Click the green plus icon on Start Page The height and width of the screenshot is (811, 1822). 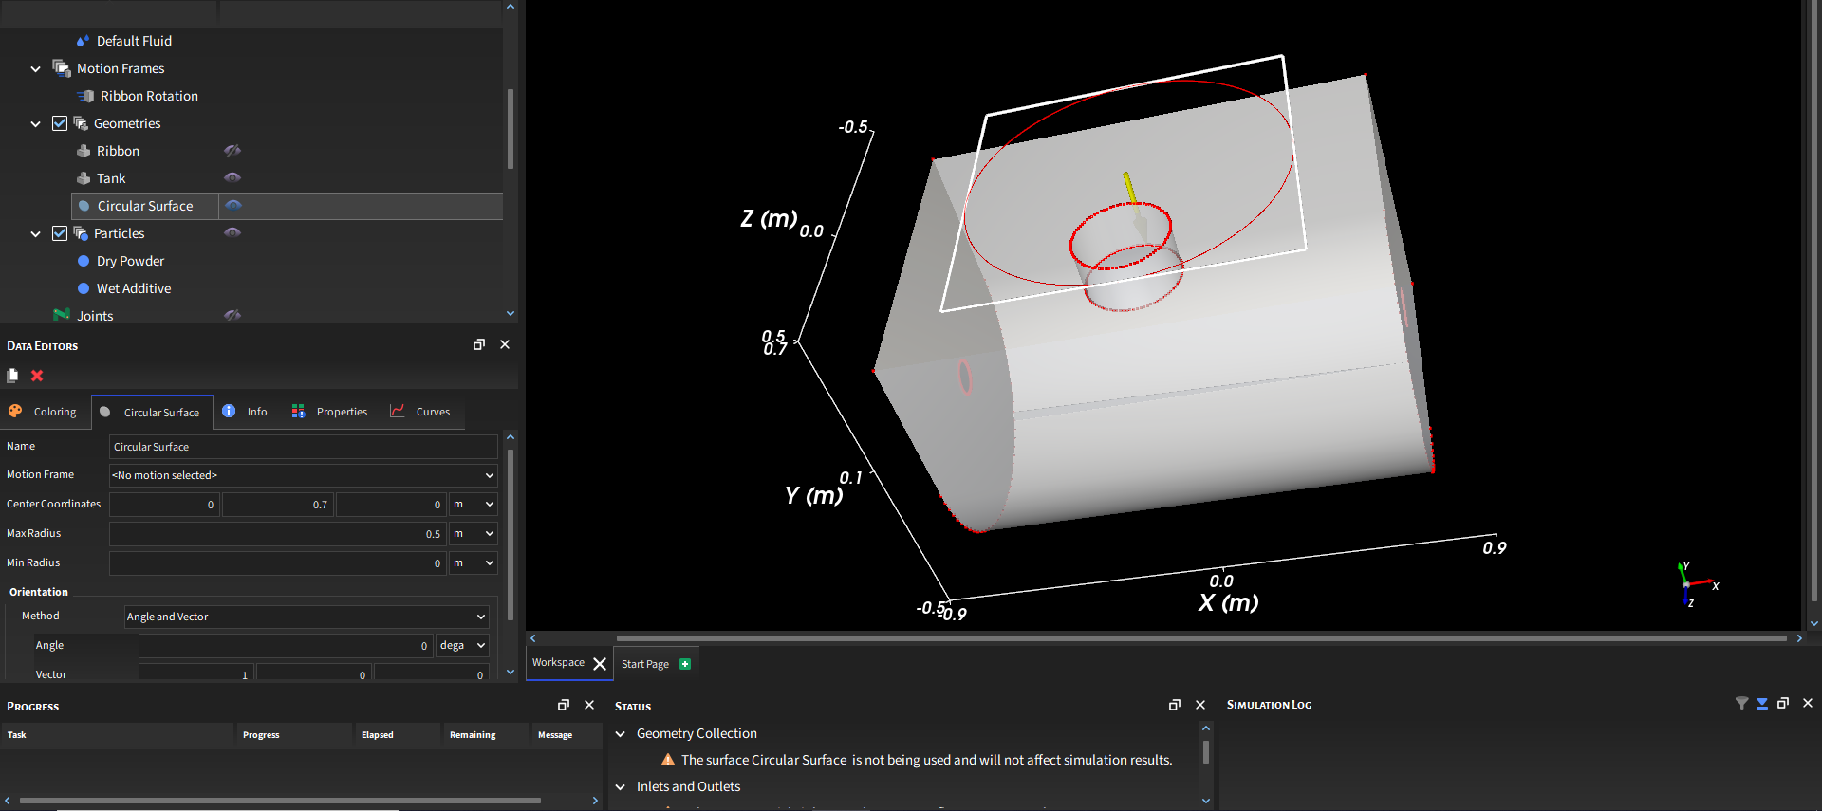click(x=685, y=664)
